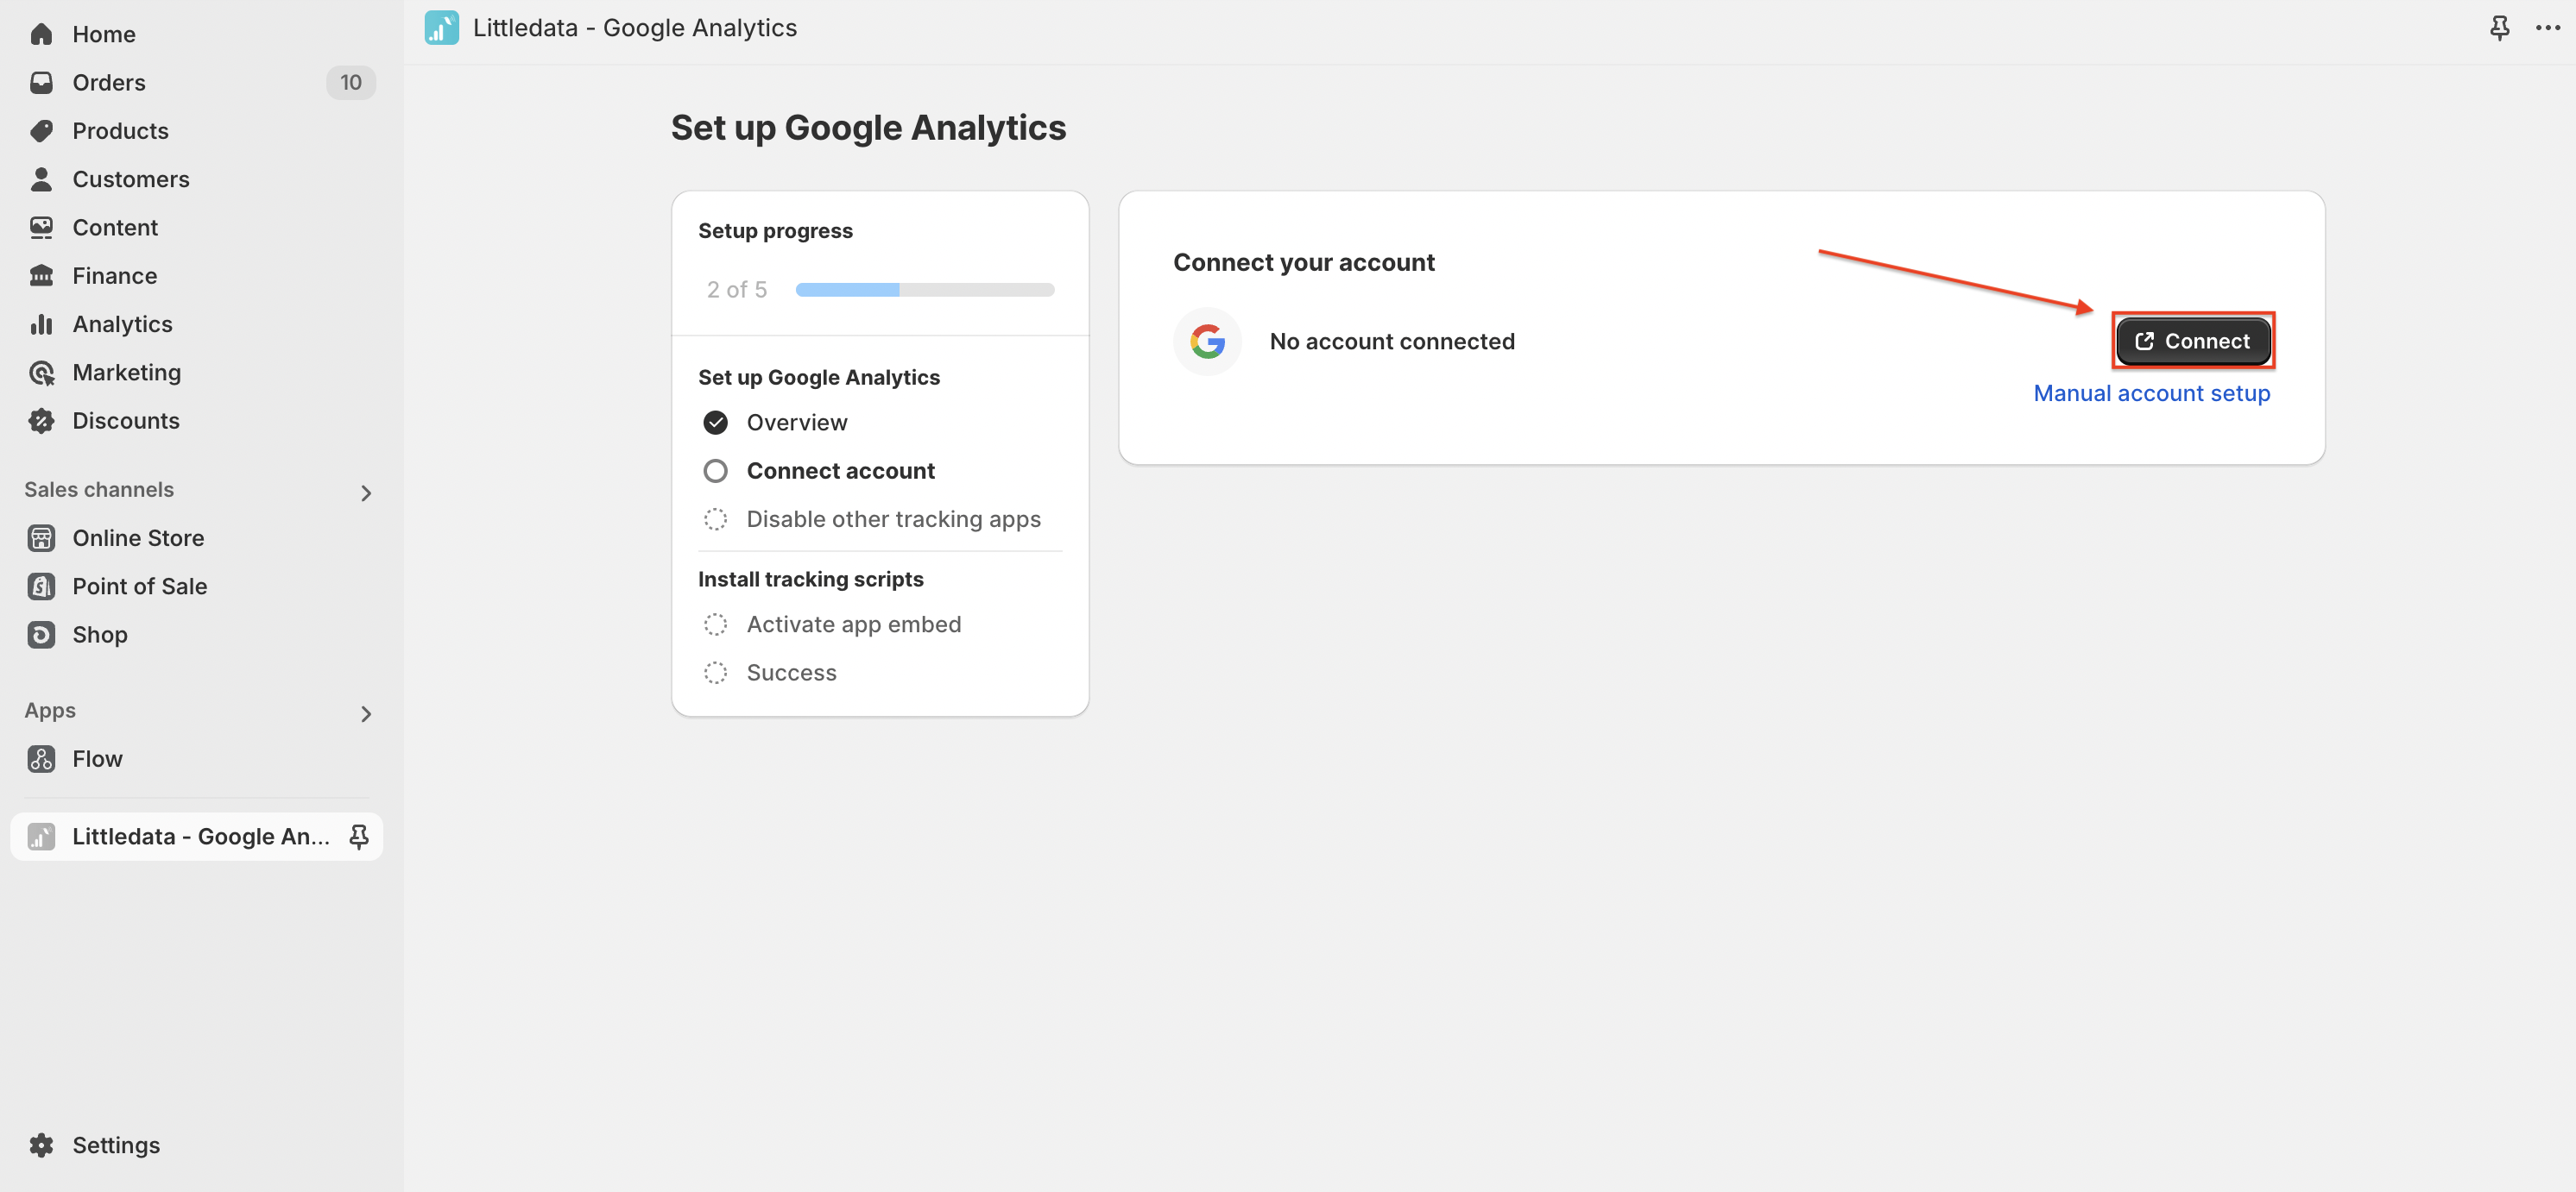Click the Success step label
Viewport: 2576px width, 1192px height.
click(792, 673)
